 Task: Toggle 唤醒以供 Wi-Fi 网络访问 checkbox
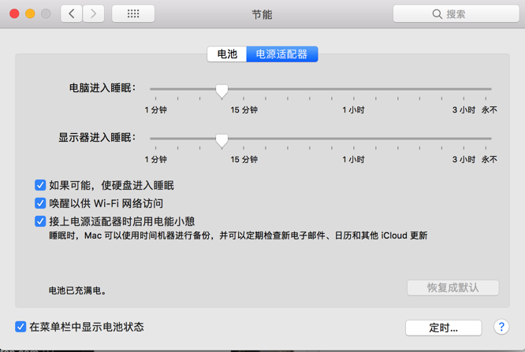pos(40,203)
